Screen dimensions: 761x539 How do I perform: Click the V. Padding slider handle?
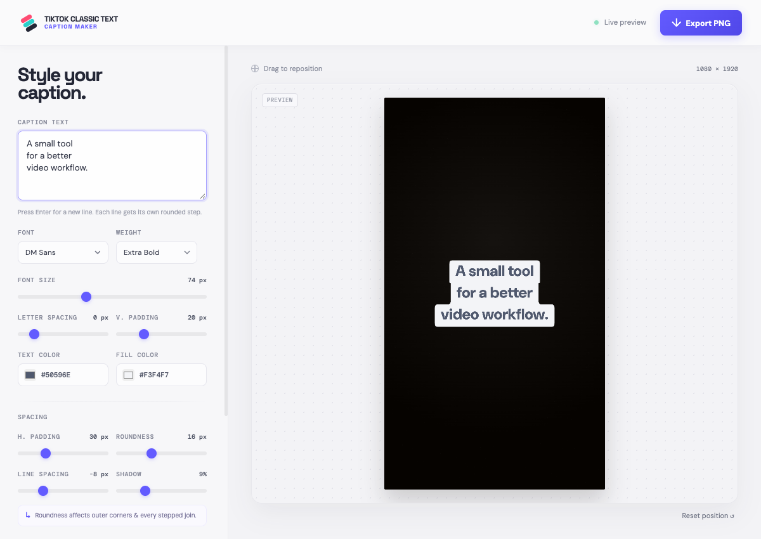(x=144, y=334)
